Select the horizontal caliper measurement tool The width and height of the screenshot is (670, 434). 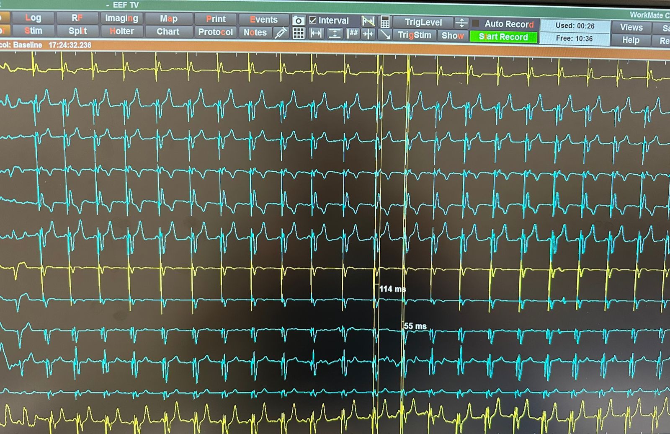316,34
